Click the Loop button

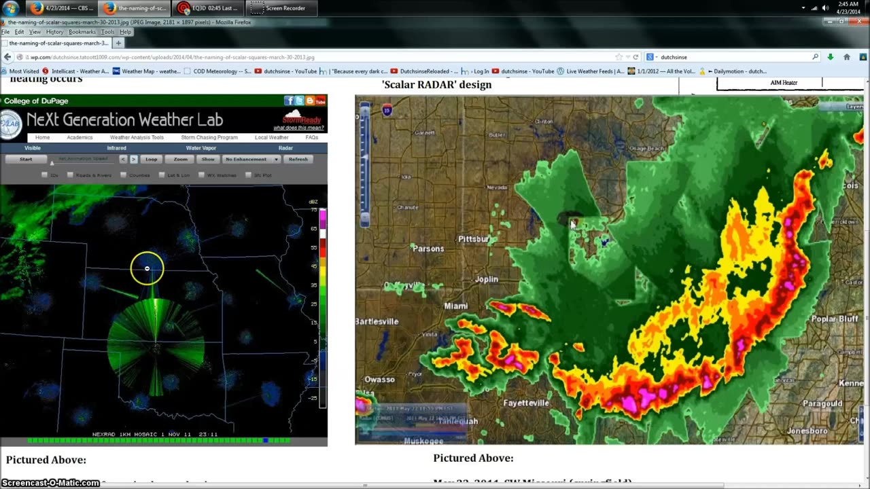(151, 159)
